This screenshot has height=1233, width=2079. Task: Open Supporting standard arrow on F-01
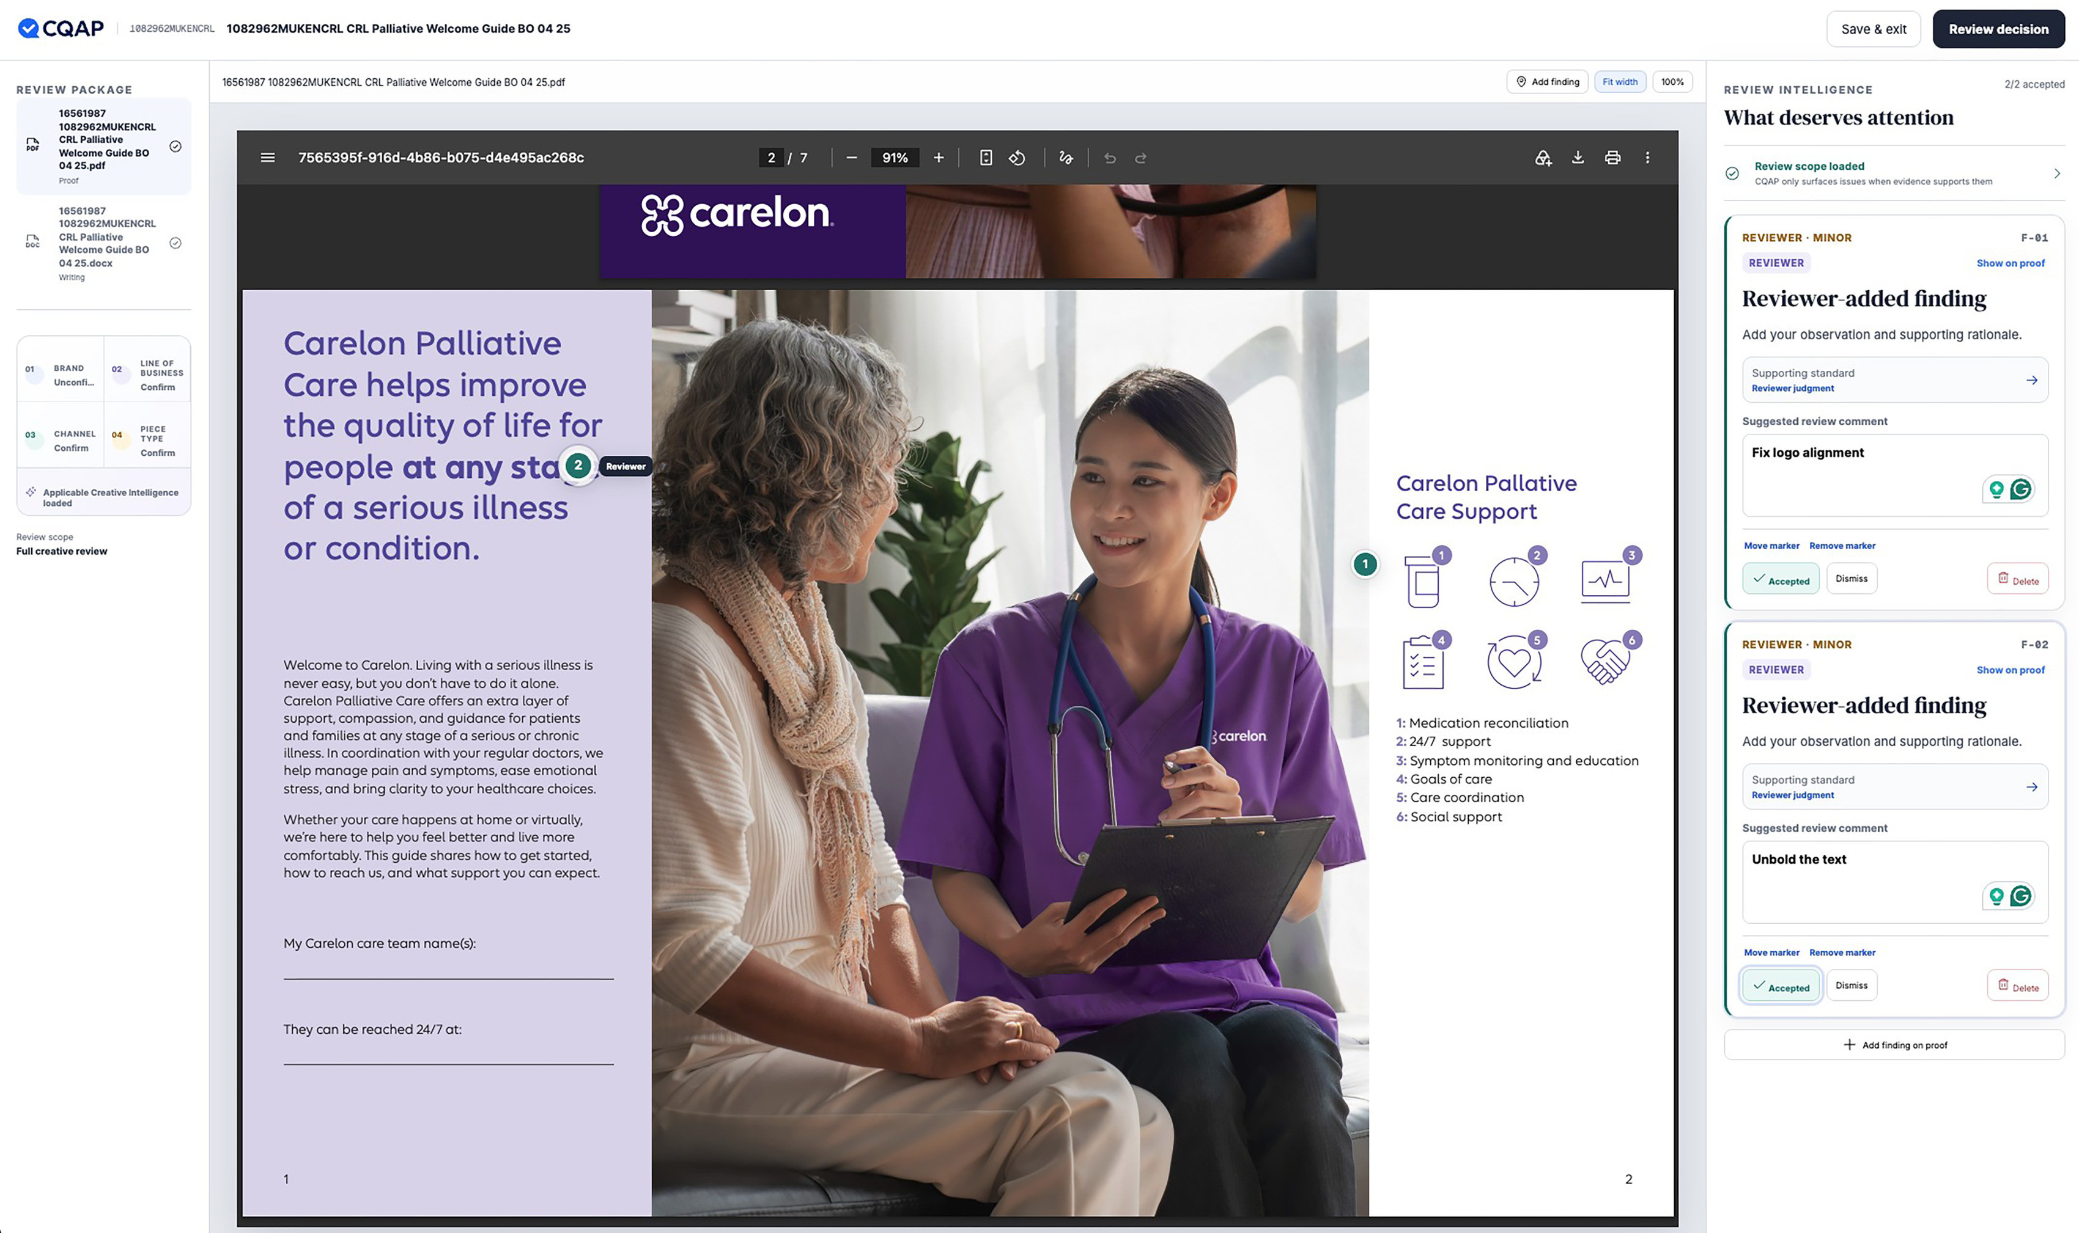2032,381
